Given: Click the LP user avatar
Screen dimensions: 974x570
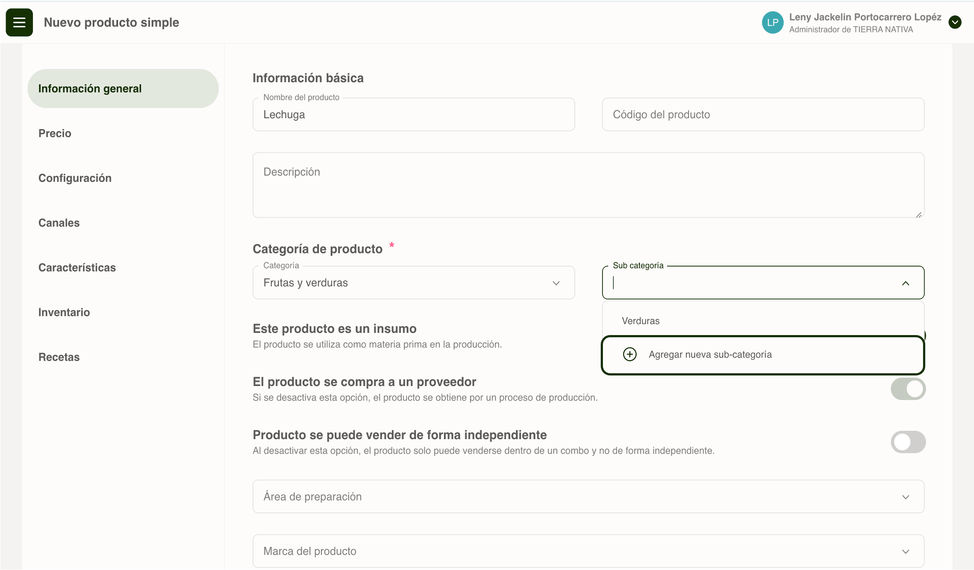Looking at the screenshot, I should pos(772,23).
